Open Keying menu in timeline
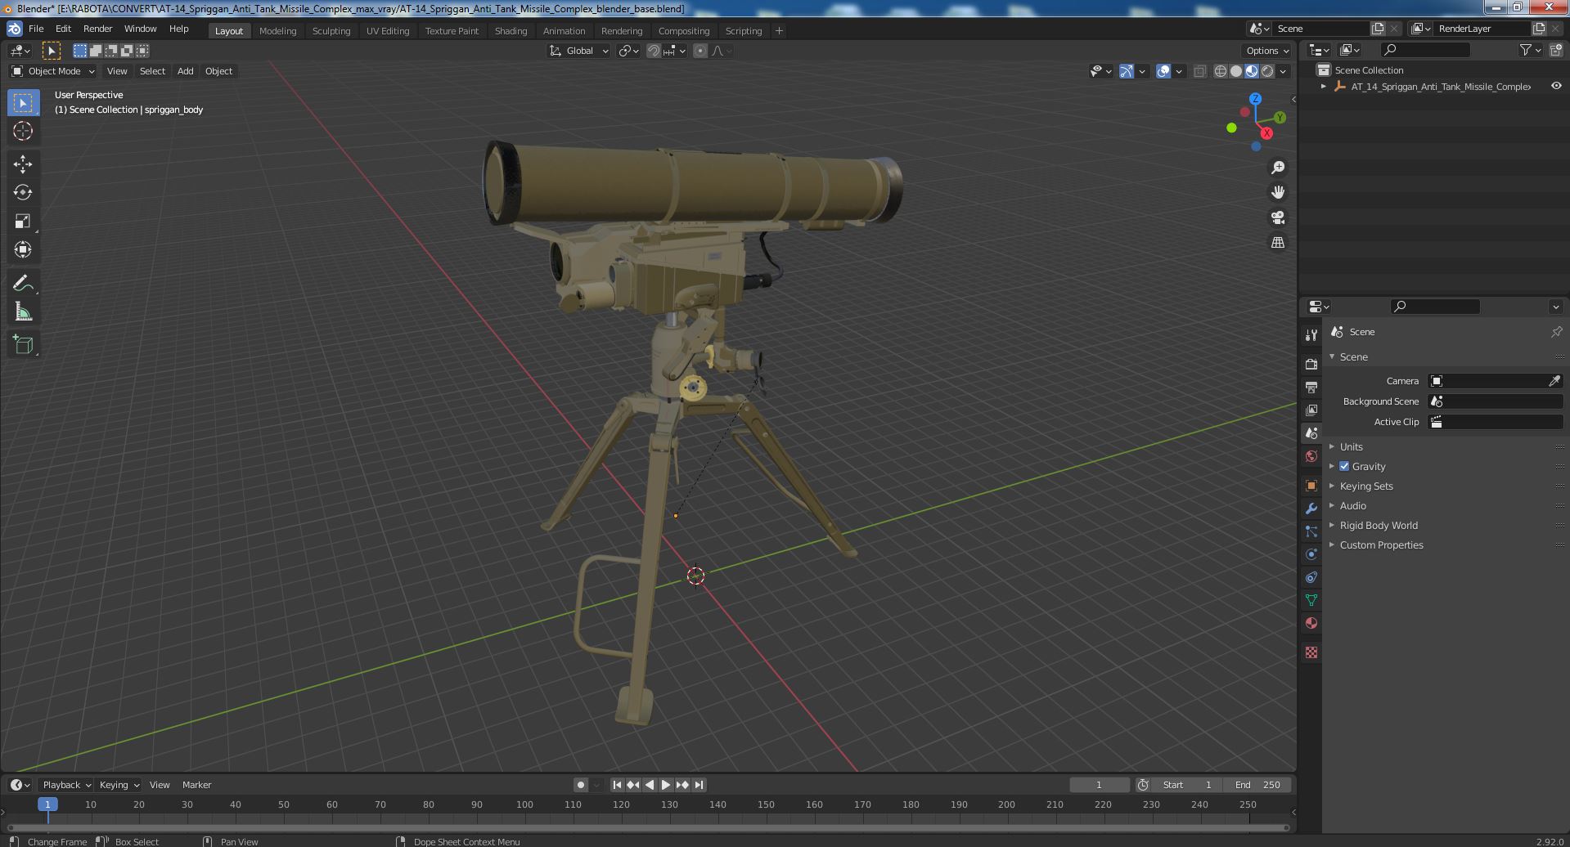 [119, 785]
